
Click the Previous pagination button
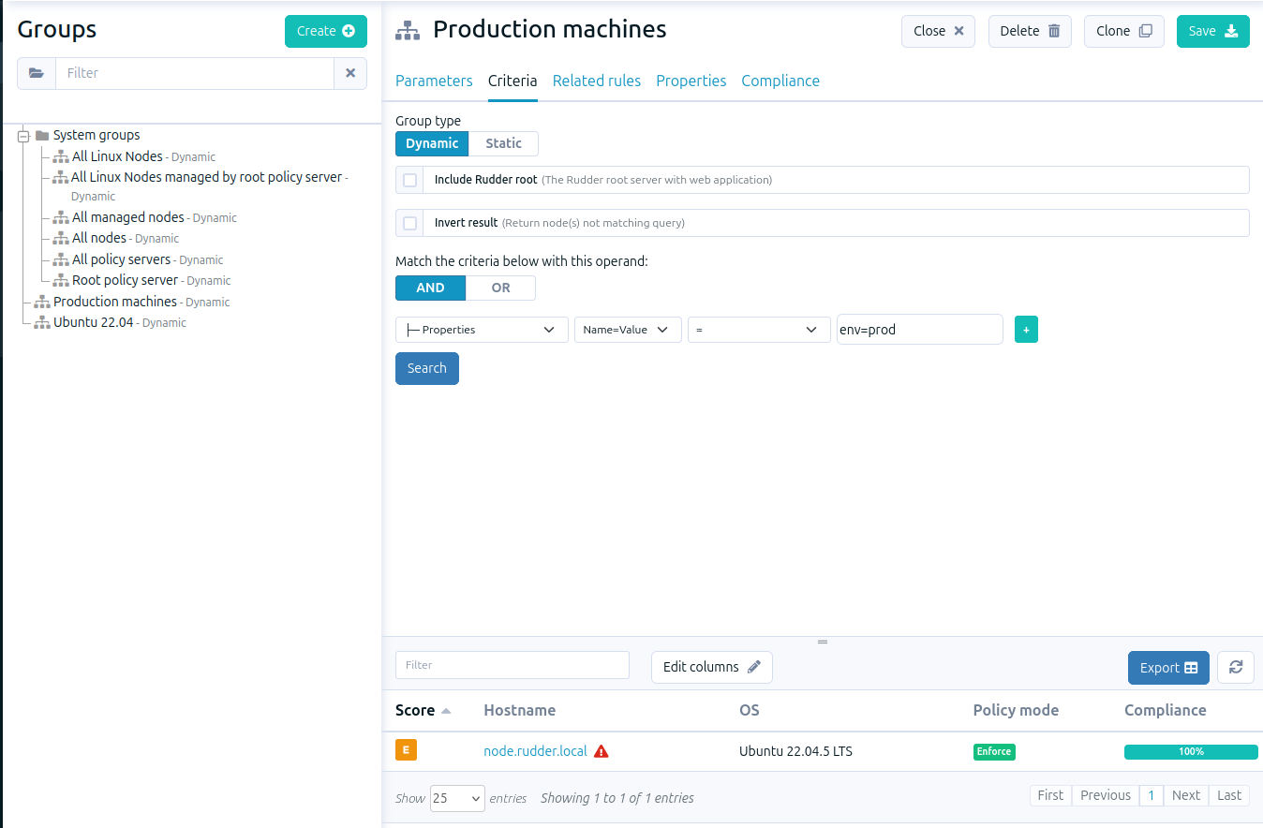[x=1106, y=795]
